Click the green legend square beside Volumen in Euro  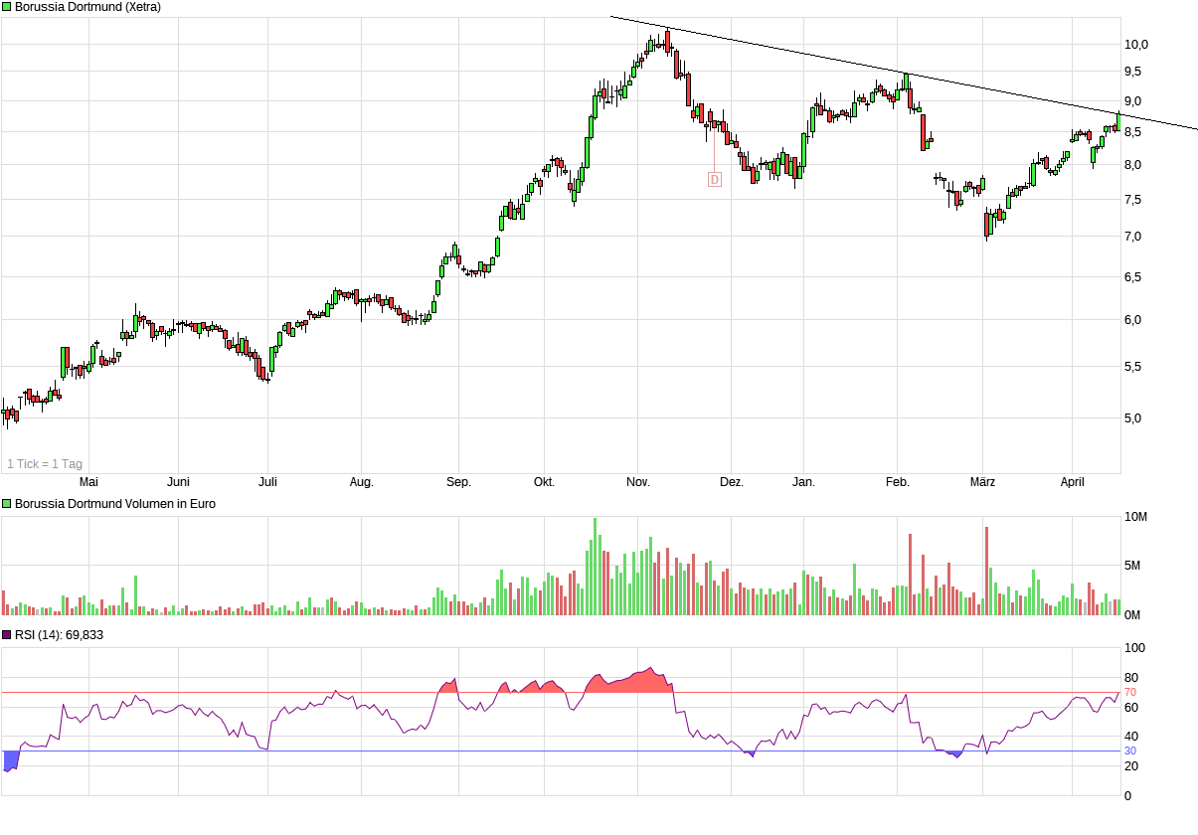(7, 504)
